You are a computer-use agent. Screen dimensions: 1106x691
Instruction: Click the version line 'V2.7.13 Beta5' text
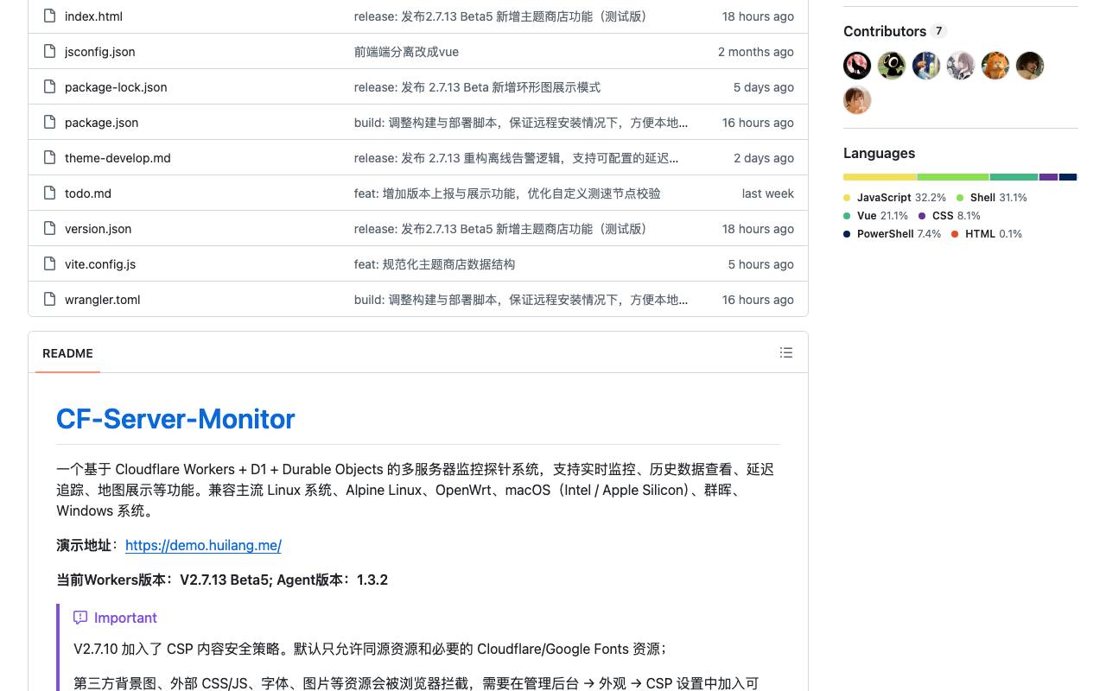[x=225, y=580]
